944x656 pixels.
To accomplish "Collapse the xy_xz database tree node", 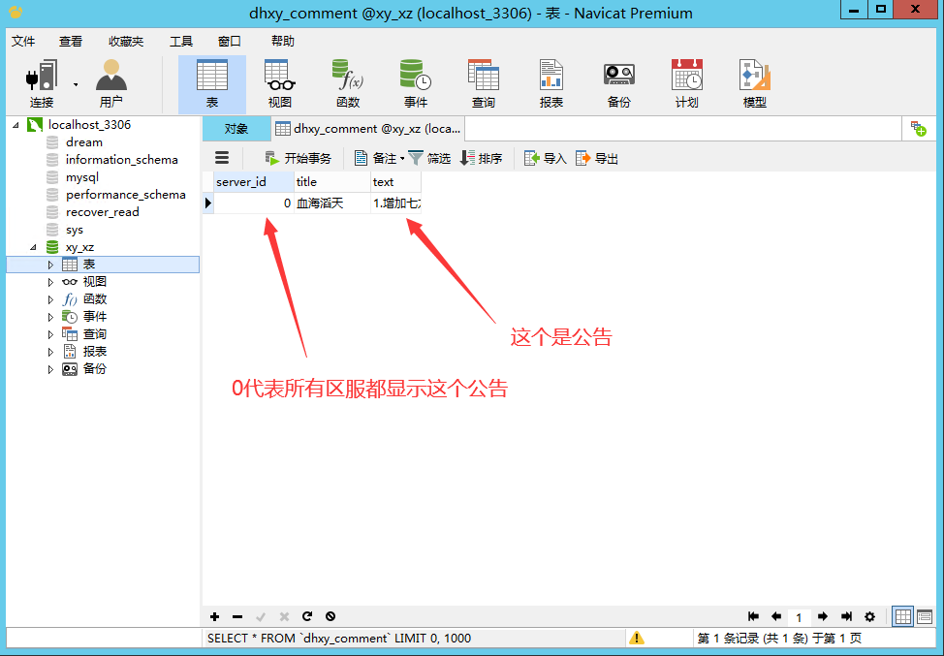I will click(35, 247).
